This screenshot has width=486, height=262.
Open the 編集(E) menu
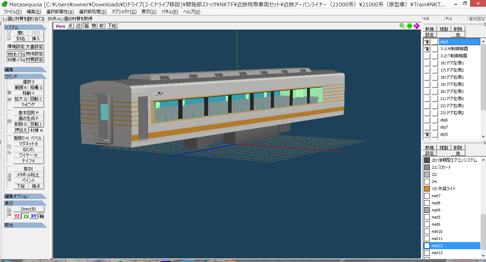tap(34, 12)
